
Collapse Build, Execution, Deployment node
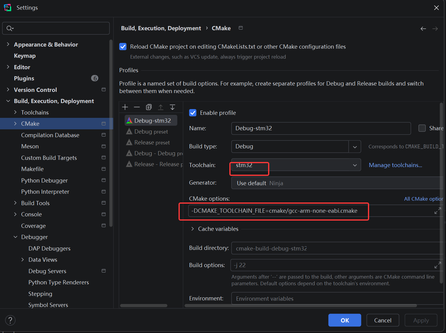point(8,101)
